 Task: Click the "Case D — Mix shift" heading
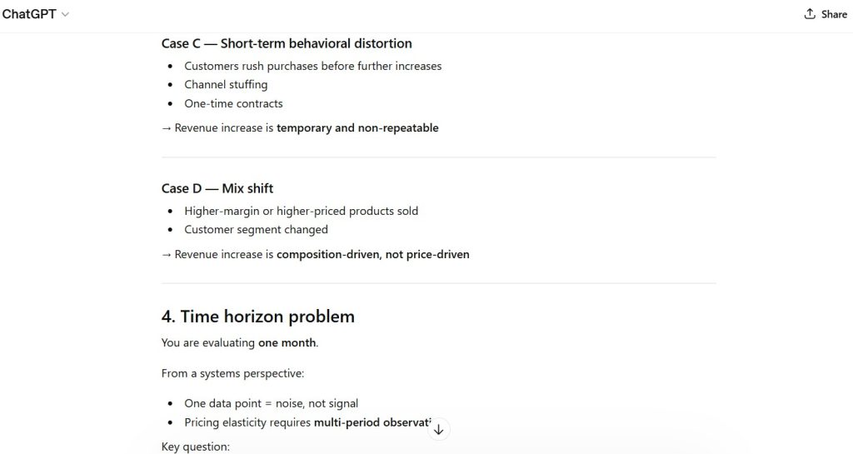(217, 188)
